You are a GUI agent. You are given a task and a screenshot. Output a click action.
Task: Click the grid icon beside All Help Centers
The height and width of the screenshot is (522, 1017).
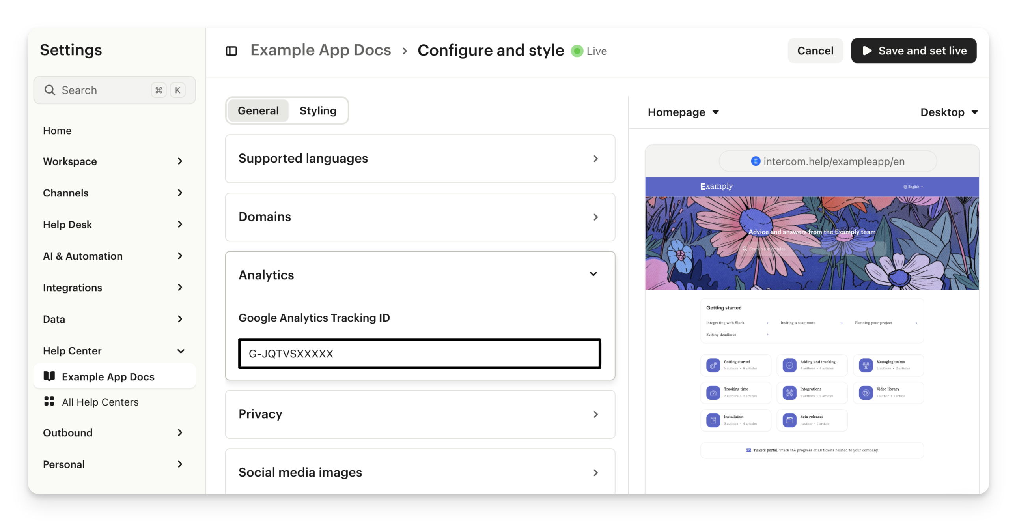(x=49, y=402)
